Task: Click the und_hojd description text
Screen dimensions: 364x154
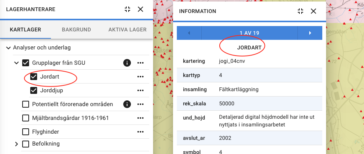Action: [x=267, y=121]
